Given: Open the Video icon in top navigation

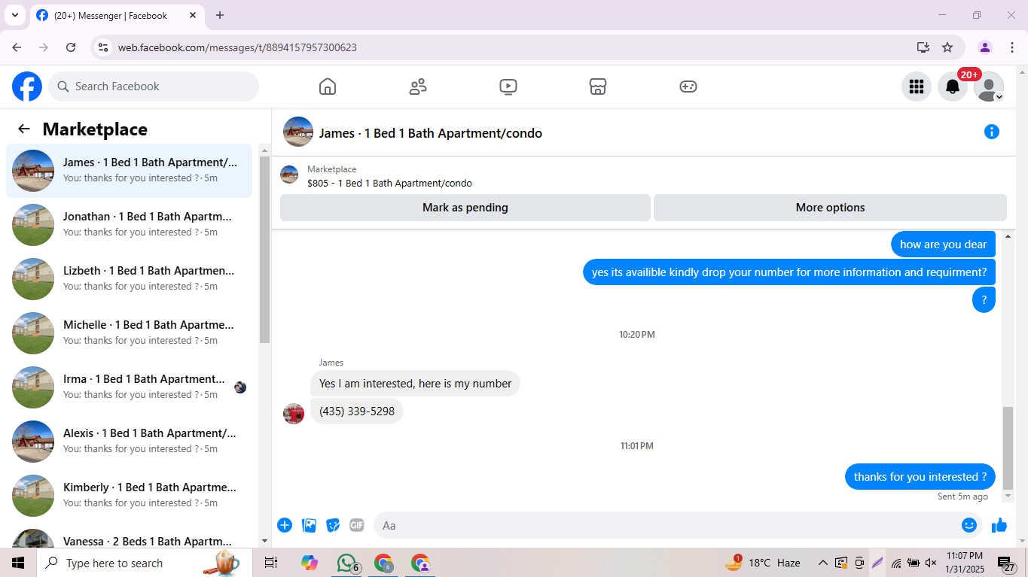Looking at the screenshot, I should (508, 87).
